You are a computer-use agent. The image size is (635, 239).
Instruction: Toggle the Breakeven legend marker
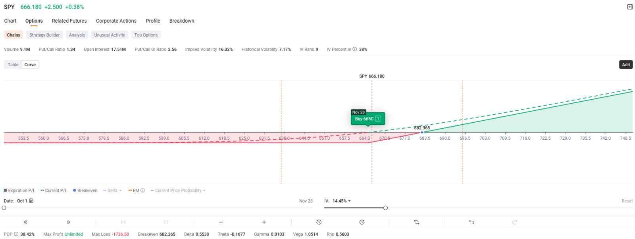click(x=85, y=191)
